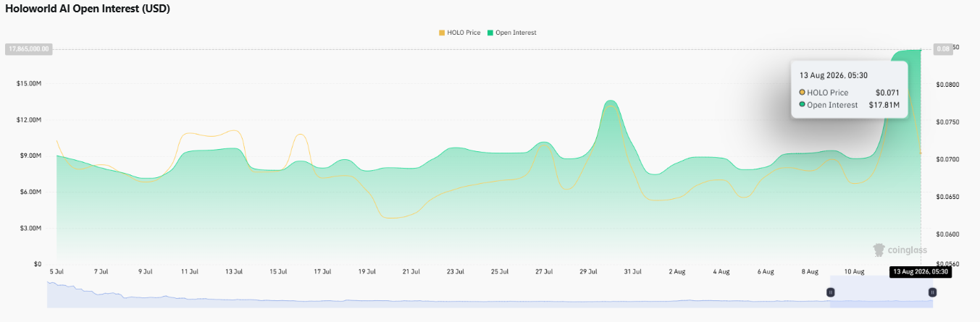
Task: Click the 2 Aug date label
Action: (x=677, y=271)
